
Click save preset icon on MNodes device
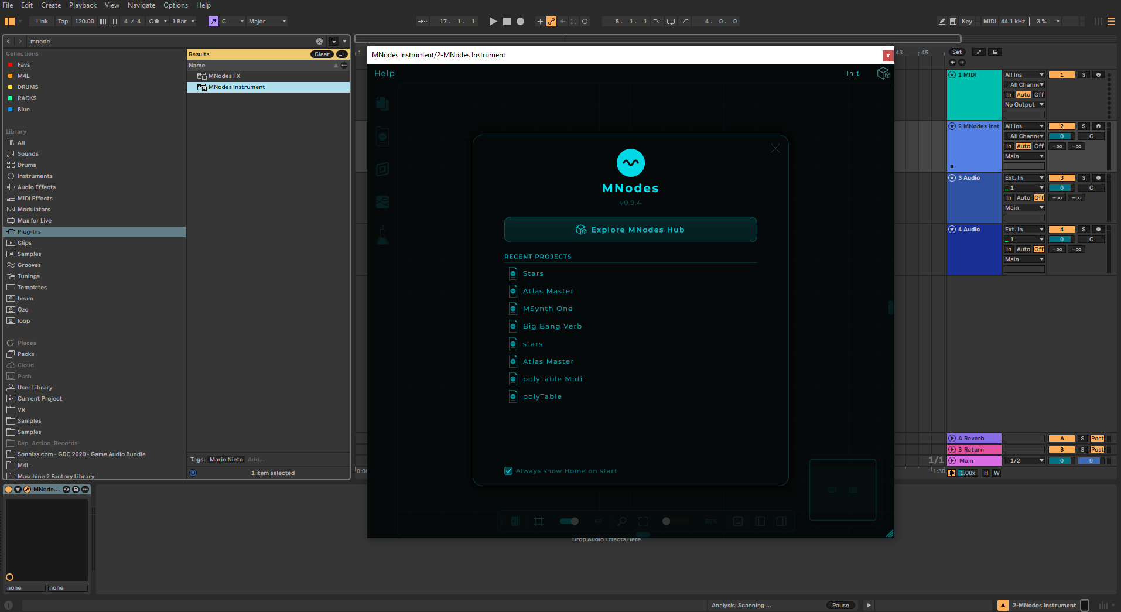[x=76, y=490]
